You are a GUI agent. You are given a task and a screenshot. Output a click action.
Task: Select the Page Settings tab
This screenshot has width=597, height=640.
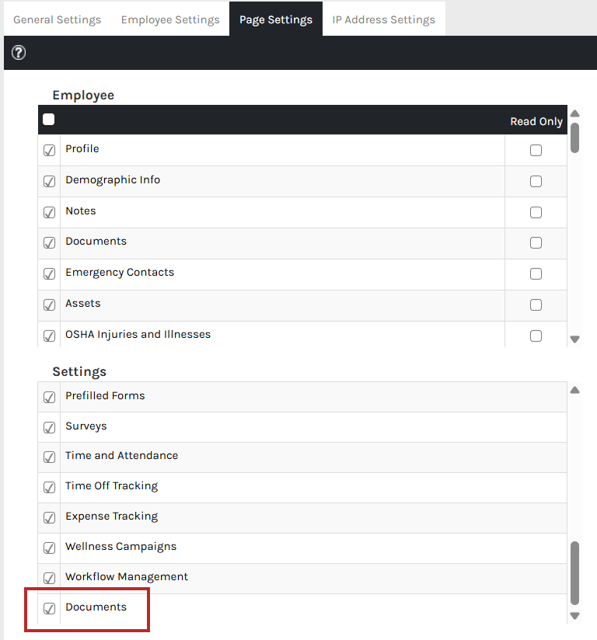click(x=276, y=19)
